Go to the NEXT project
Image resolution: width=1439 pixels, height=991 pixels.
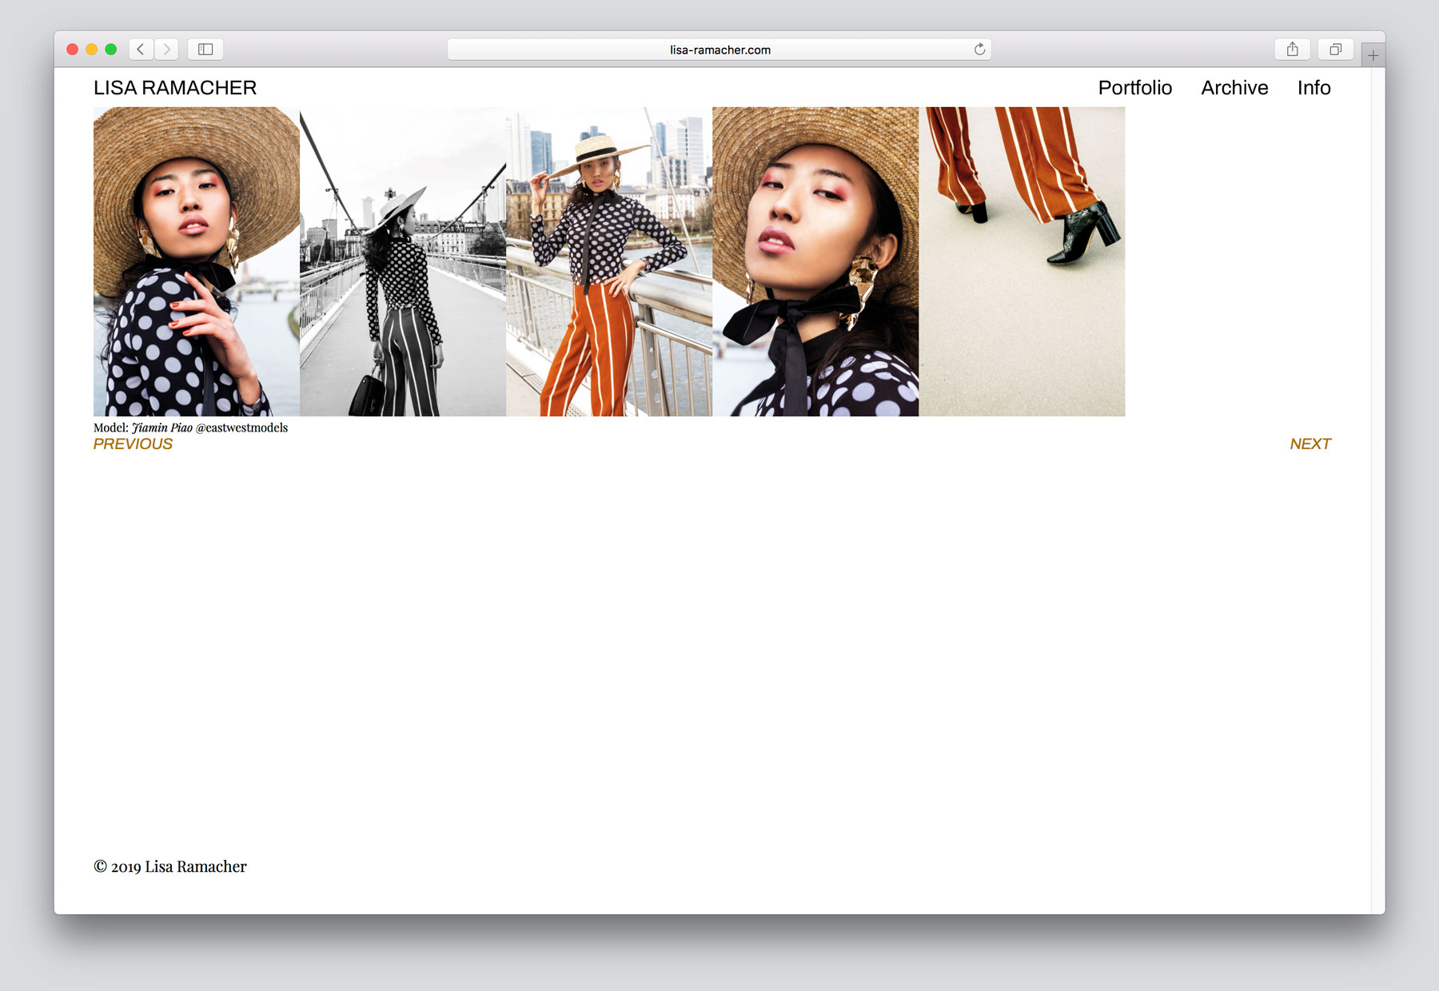[x=1309, y=444]
